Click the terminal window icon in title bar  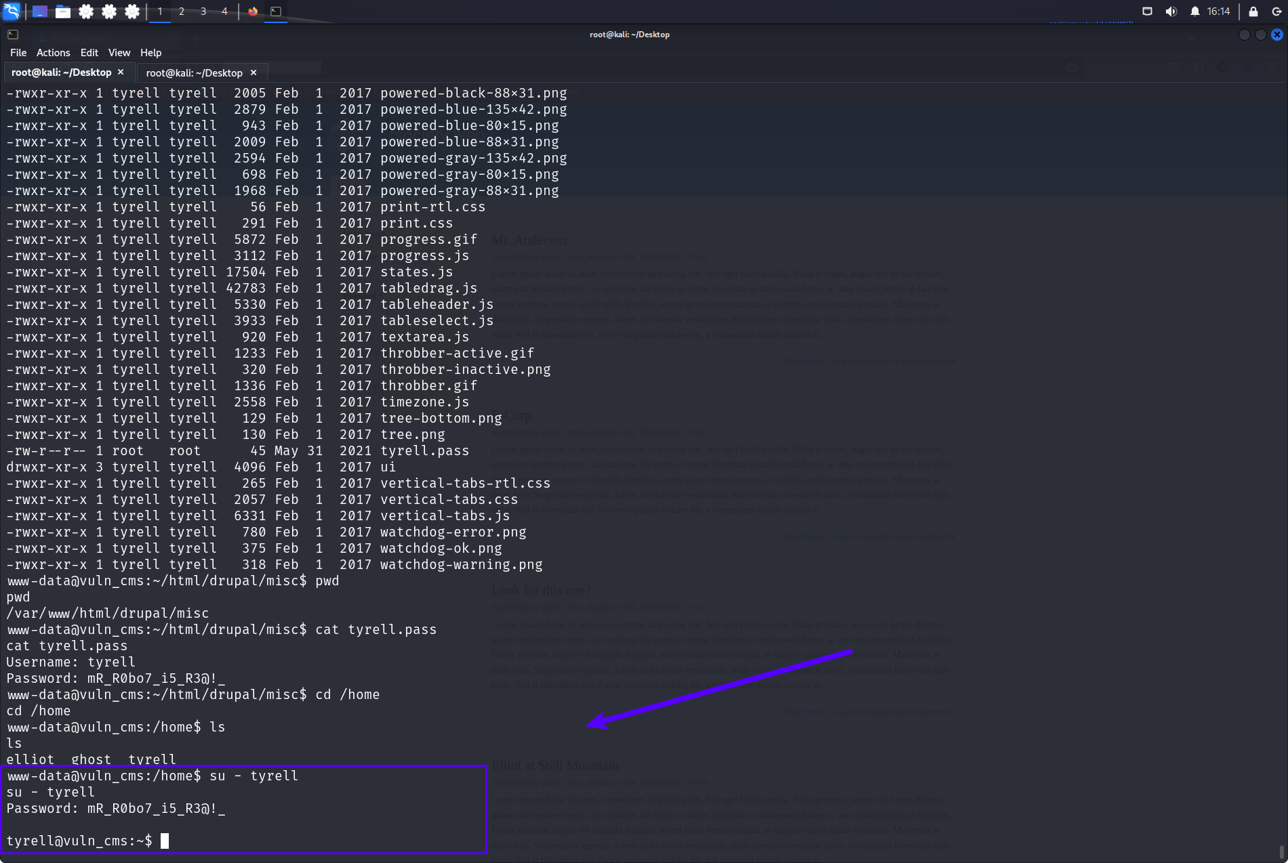pyautogui.click(x=12, y=35)
